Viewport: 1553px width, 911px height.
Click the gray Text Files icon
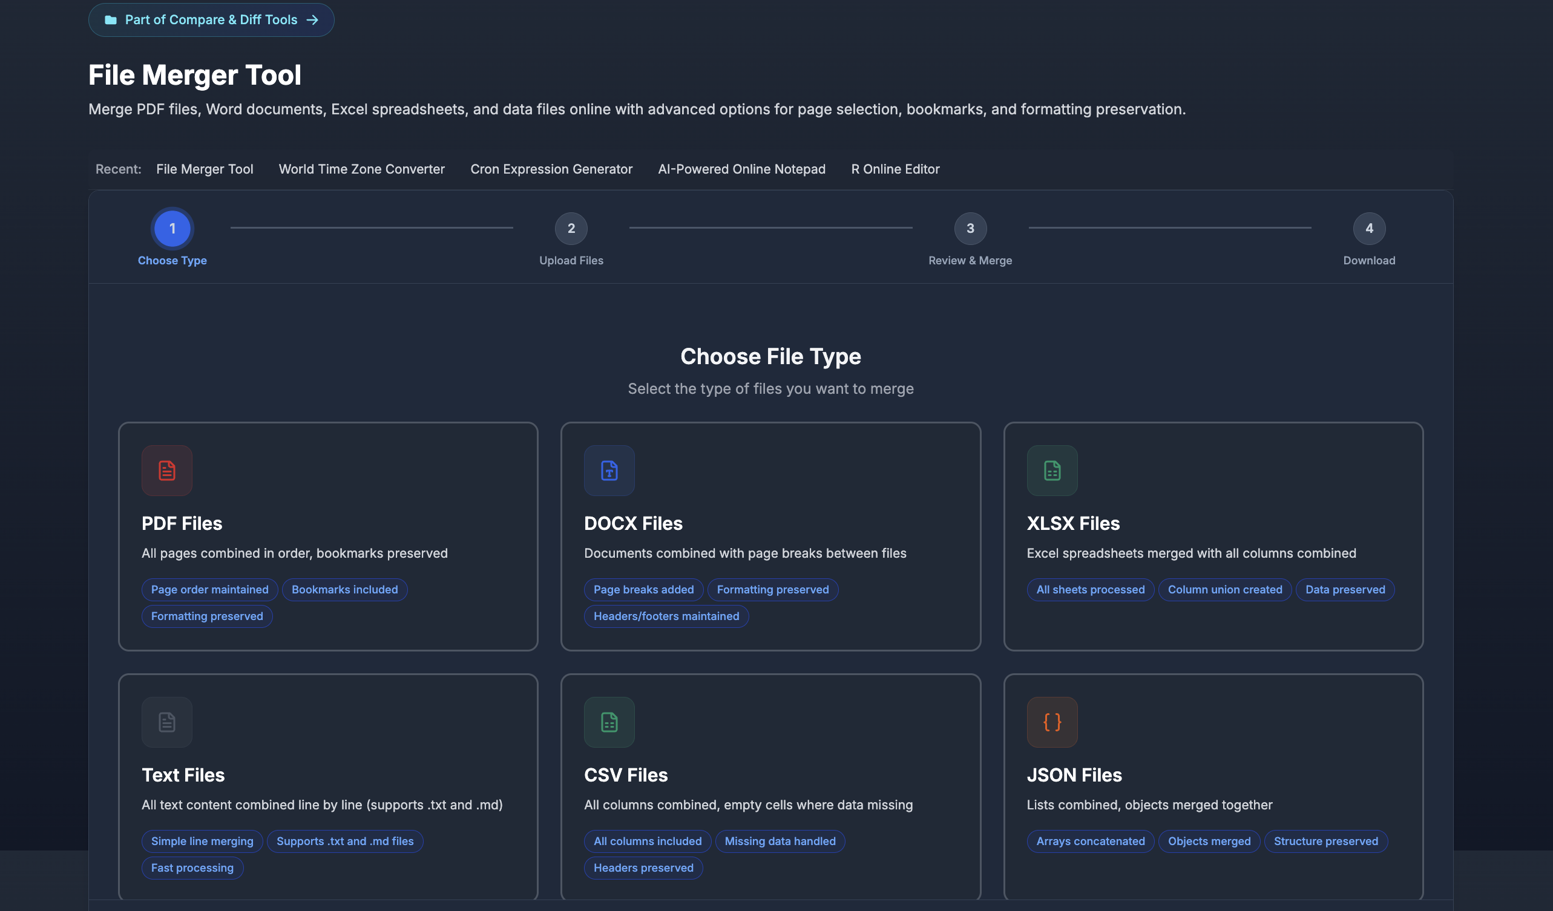pos(166,722)
